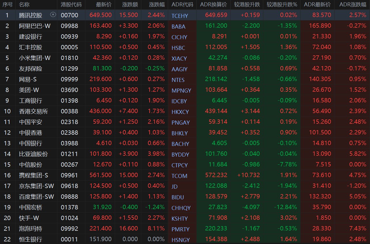Click the round marker icon beside 腾讯控股

point(53,15)
